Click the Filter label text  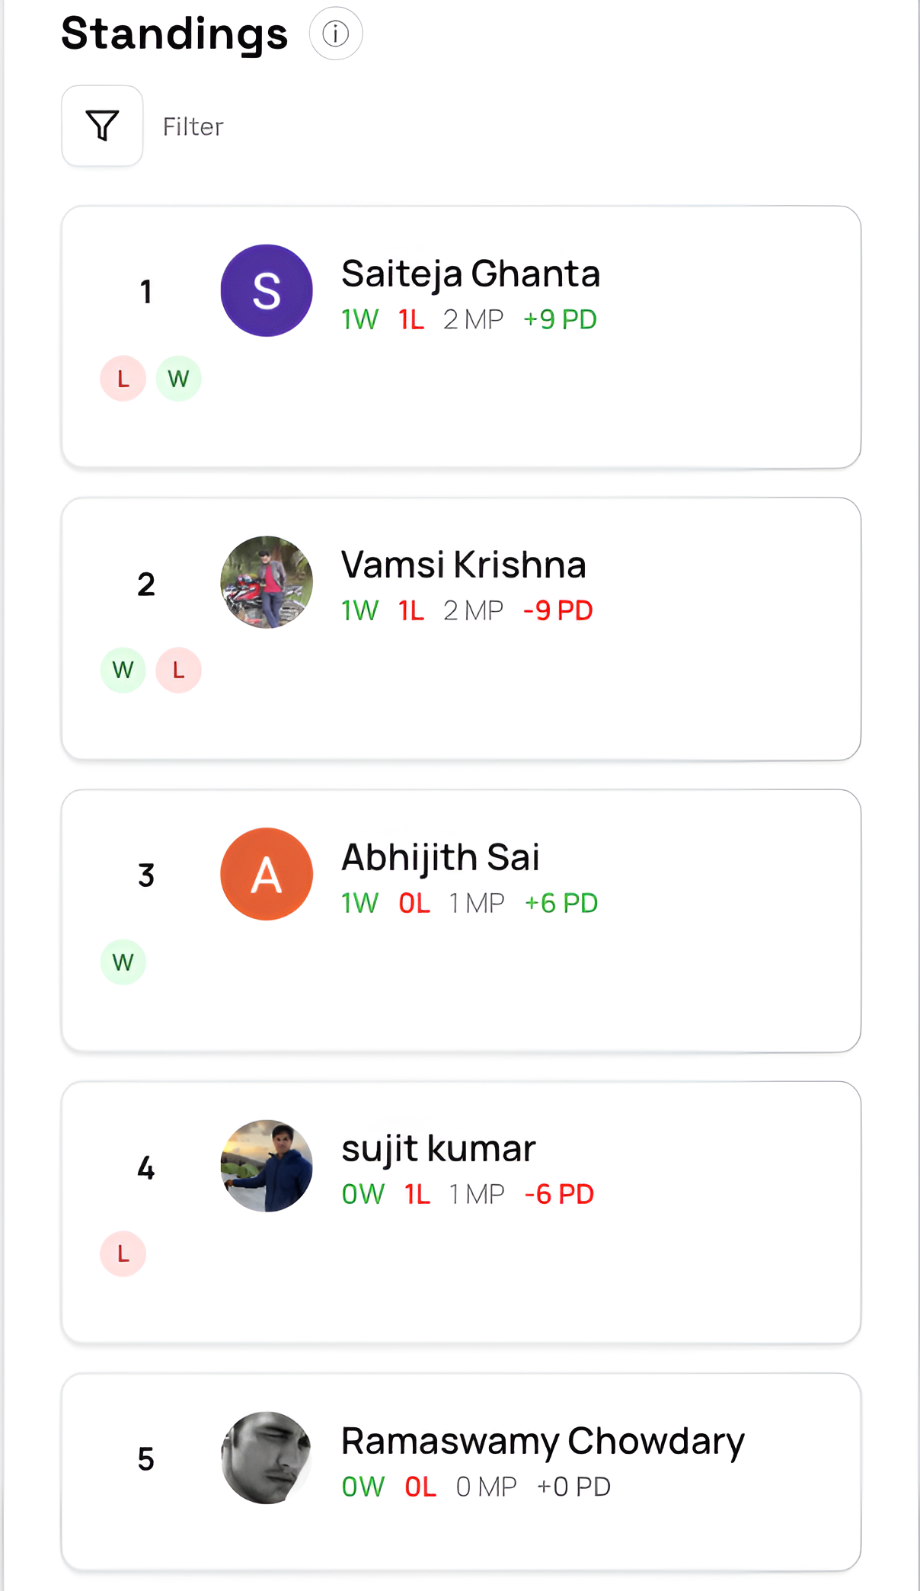(x=193, y=126)
